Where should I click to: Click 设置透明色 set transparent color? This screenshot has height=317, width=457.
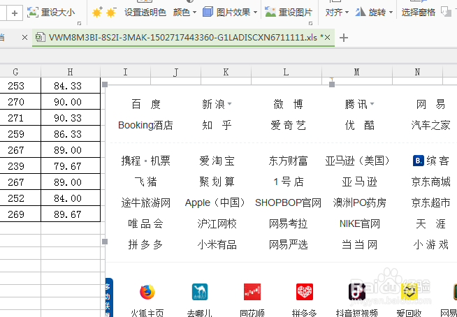point(145,13)
